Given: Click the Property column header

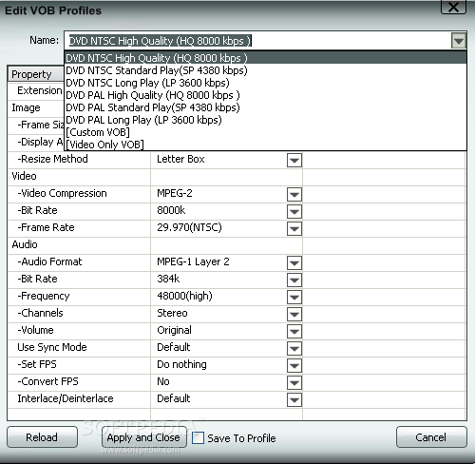Looking at the screenshot, I should click(35, 74).
